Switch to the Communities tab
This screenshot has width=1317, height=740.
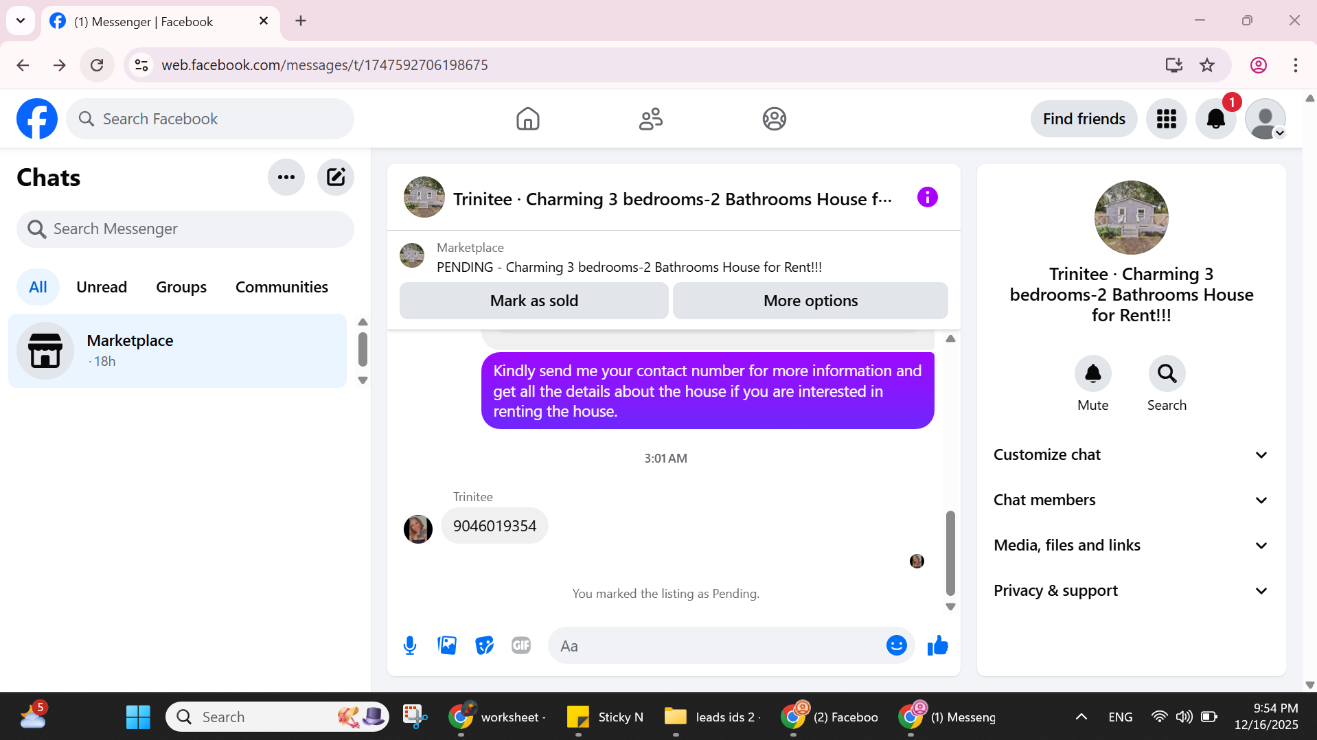tap(282, 287)
